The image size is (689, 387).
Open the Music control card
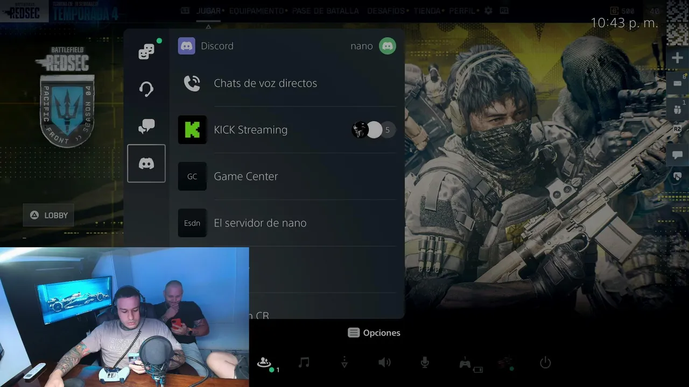point(304,363)
